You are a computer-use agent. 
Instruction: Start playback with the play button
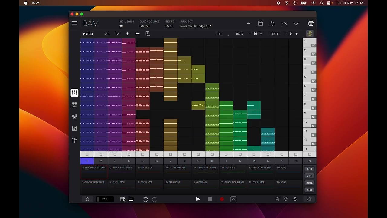point(198,199)
